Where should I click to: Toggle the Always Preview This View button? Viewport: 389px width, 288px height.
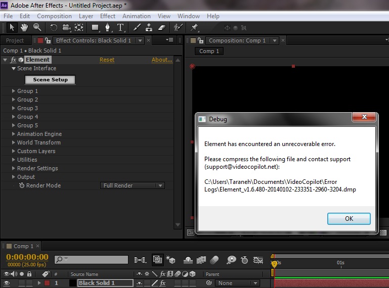click(x=190, y=232)
